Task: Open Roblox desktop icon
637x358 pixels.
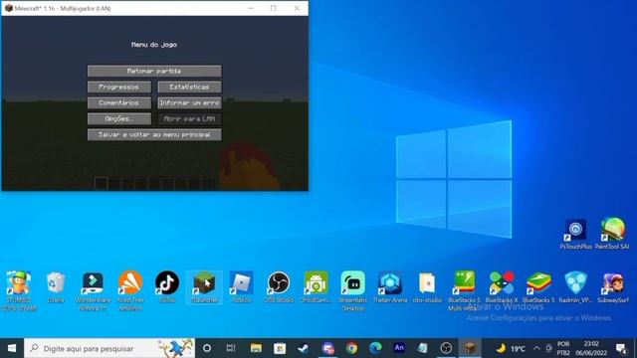Action: [x=241, y=287]
